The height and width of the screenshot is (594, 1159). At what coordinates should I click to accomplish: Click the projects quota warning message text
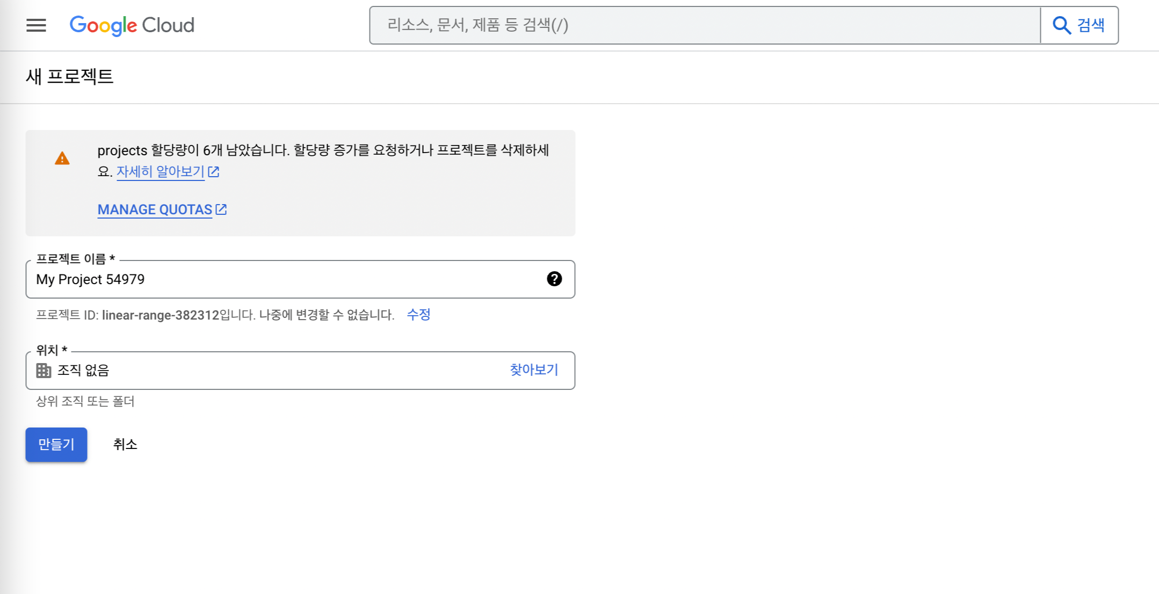point(322,150)
